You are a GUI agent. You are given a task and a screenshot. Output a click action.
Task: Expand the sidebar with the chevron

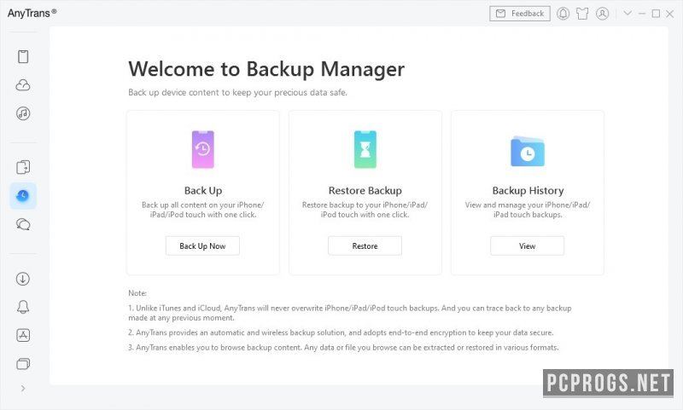click(x=23, y=388)
